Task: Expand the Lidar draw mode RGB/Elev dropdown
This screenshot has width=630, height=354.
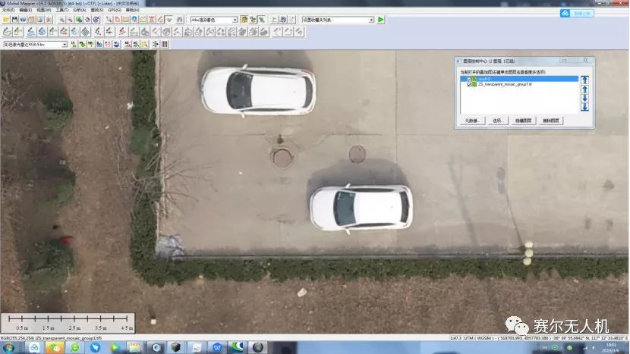Action: coord(65,45)
